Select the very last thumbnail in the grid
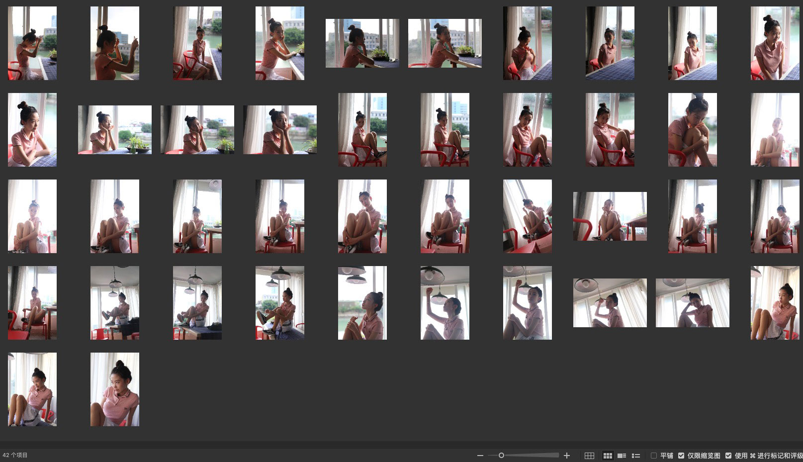 point(114,389)
